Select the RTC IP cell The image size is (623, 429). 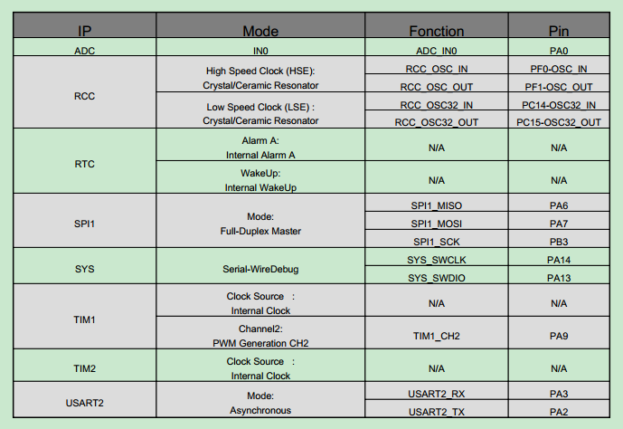[x=85, y=161]
